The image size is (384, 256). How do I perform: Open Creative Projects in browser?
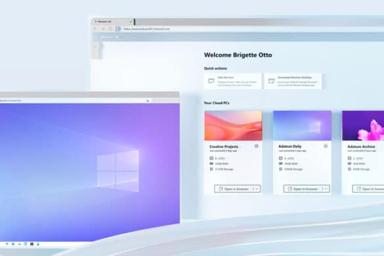point(234,189)
